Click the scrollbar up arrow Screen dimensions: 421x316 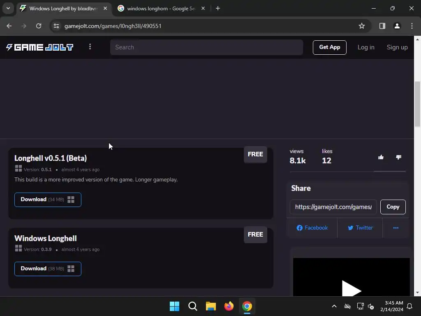(x=417, y=39)
